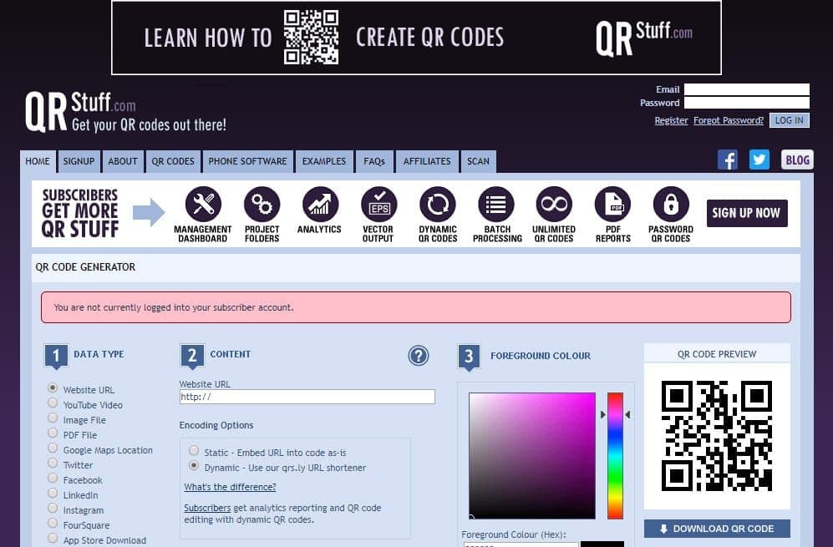Click the QRStuff.com site logo
833x547 pixels.
pyautogui.click(x=126, y=112)
